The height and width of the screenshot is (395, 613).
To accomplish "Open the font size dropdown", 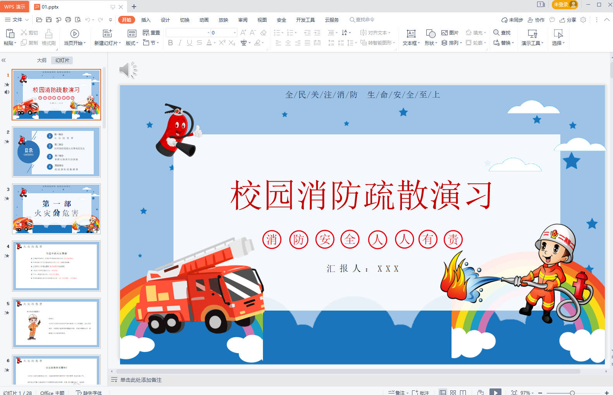I will coord(235,33).
